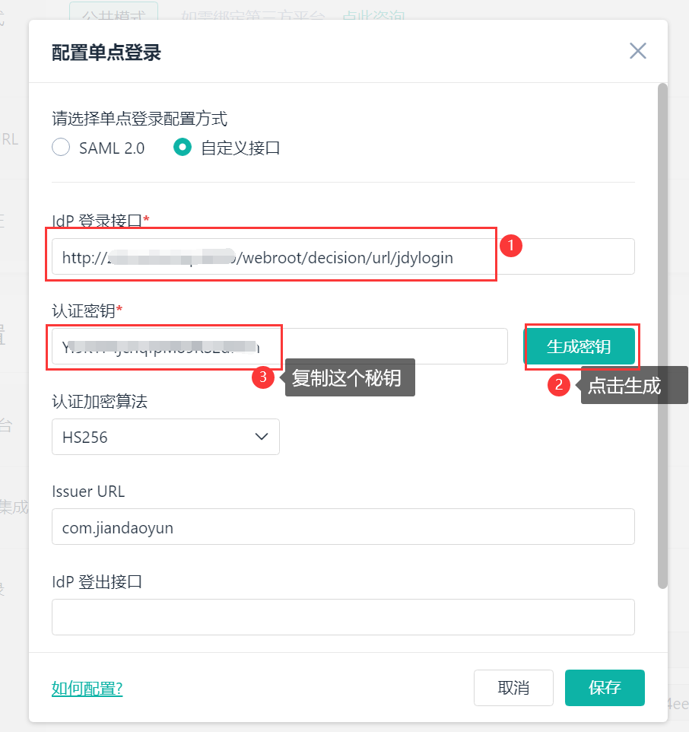Focus the empty IdP 登出接口 field
Viewport: 689px width, 732px height.
343,616
